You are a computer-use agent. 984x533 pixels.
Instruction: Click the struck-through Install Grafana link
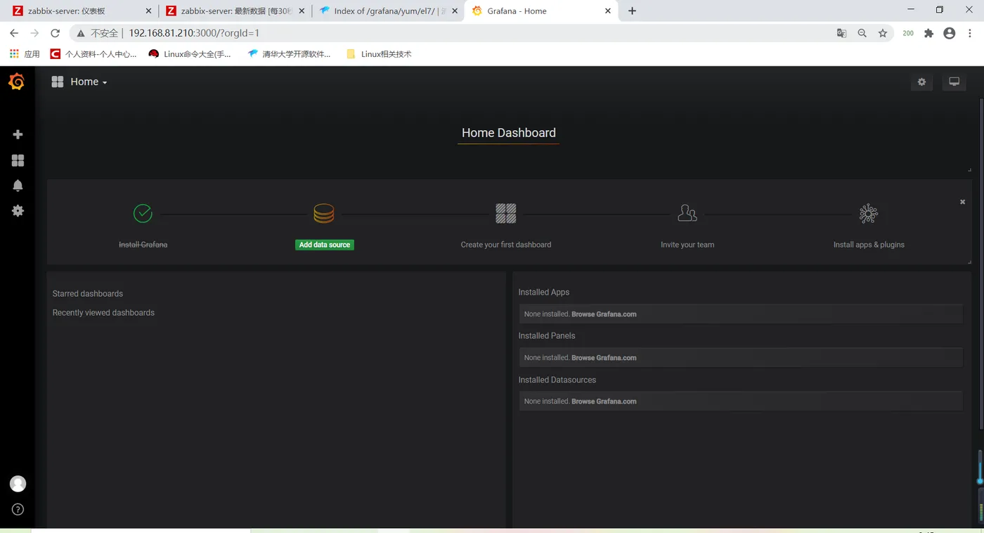143,245
